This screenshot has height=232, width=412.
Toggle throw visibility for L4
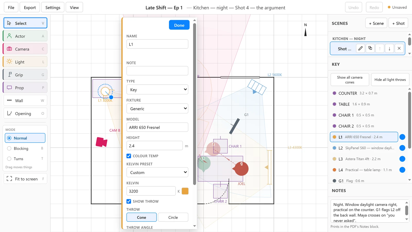coord(402,170)
